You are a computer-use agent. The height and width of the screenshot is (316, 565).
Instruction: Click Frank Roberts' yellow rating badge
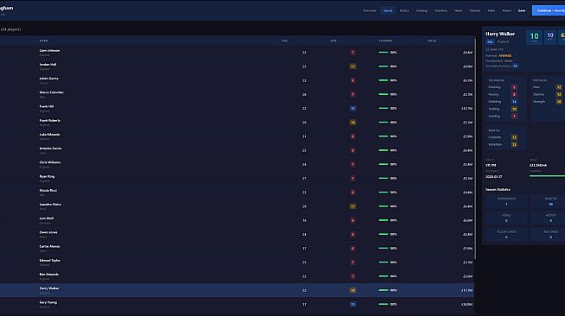tap(352, 123)
